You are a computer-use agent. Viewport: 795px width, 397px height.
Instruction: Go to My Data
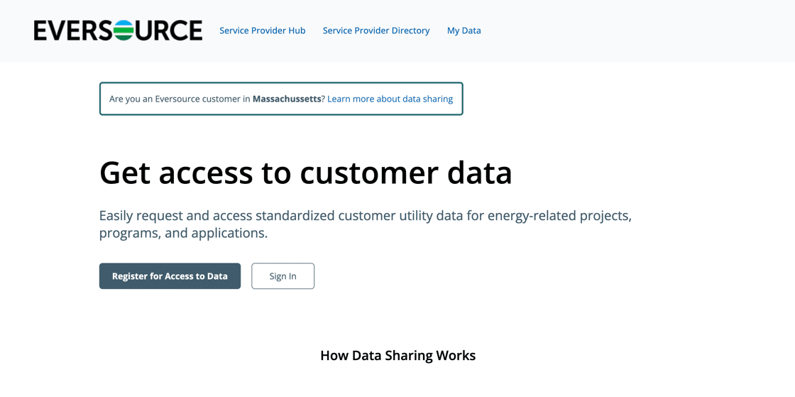tap(464, 31)
